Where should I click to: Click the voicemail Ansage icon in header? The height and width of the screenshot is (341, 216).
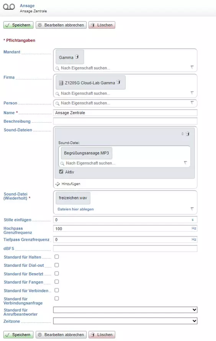click(9, 7)
